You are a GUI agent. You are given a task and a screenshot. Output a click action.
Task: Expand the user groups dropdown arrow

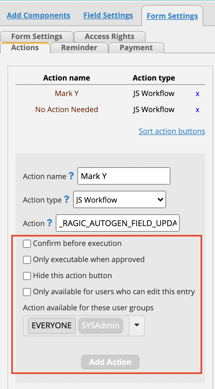click(x=137, y=326)
